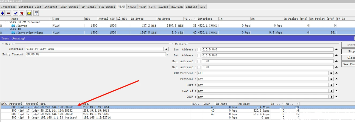Open the Interface dropdown in Torch

tap(166, 49)
